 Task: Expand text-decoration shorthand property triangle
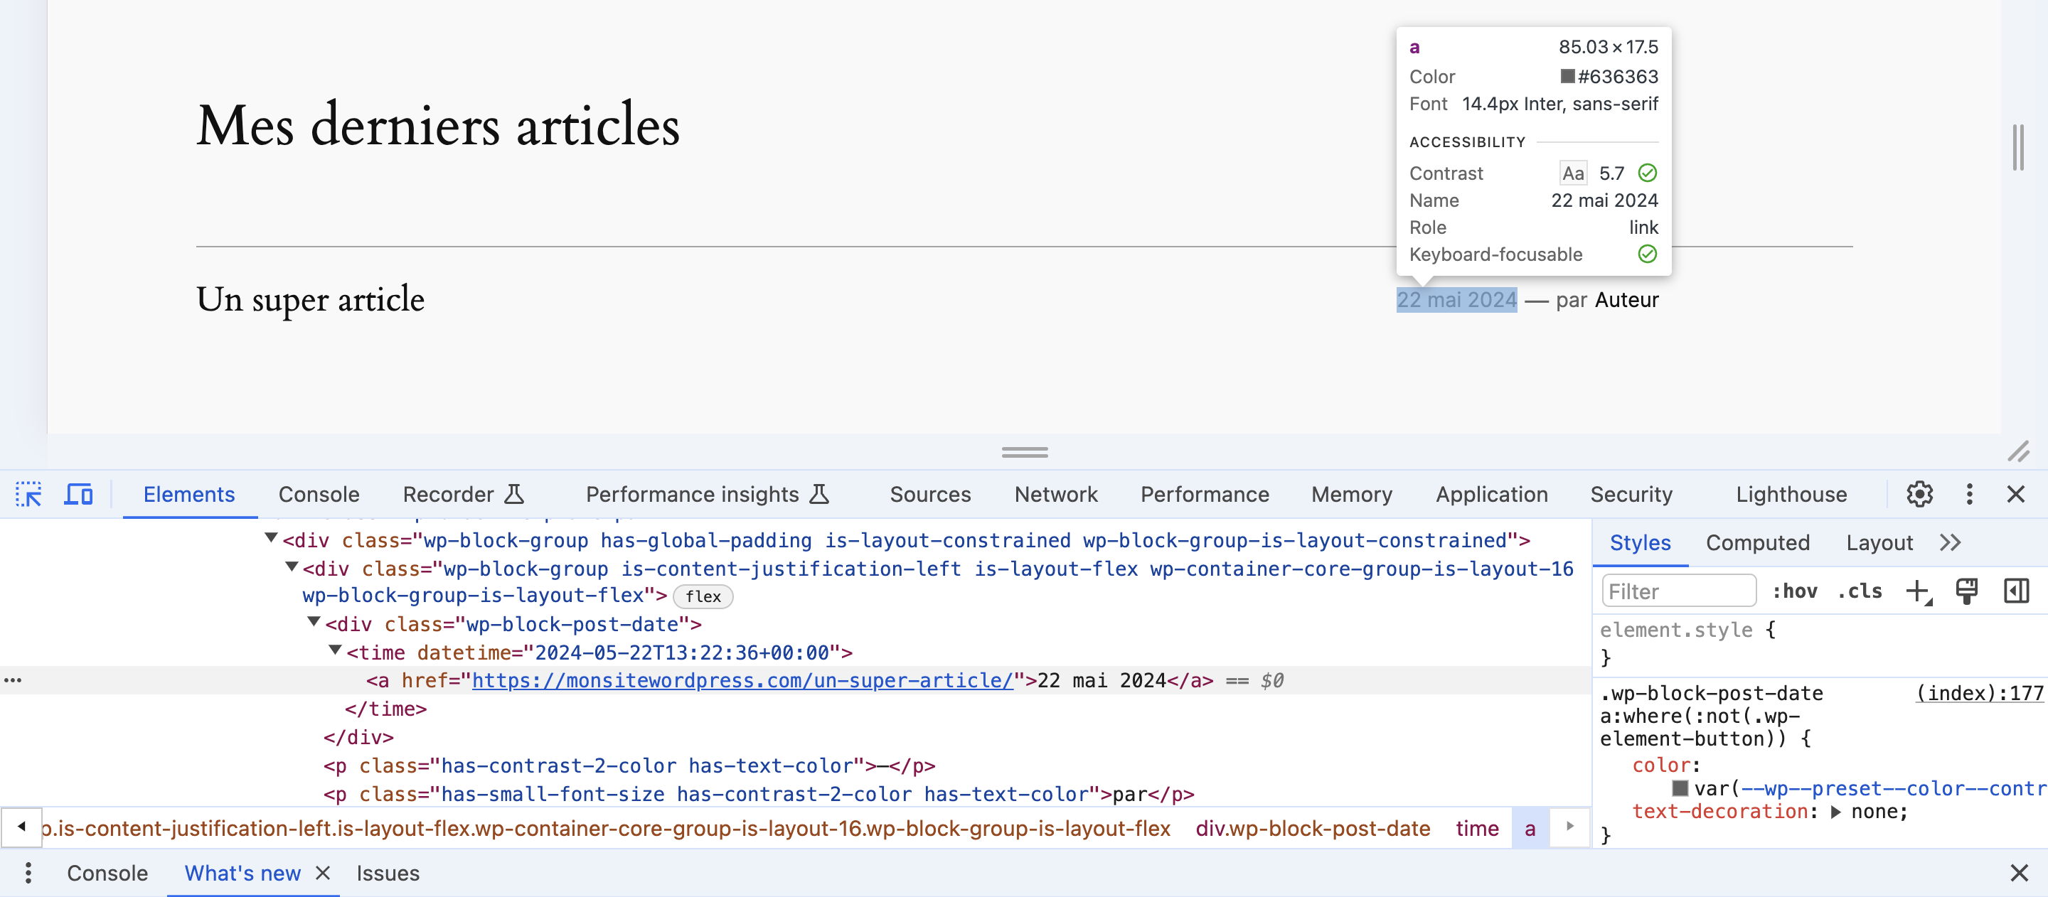pyautogui.click(x=1835, y=811)
